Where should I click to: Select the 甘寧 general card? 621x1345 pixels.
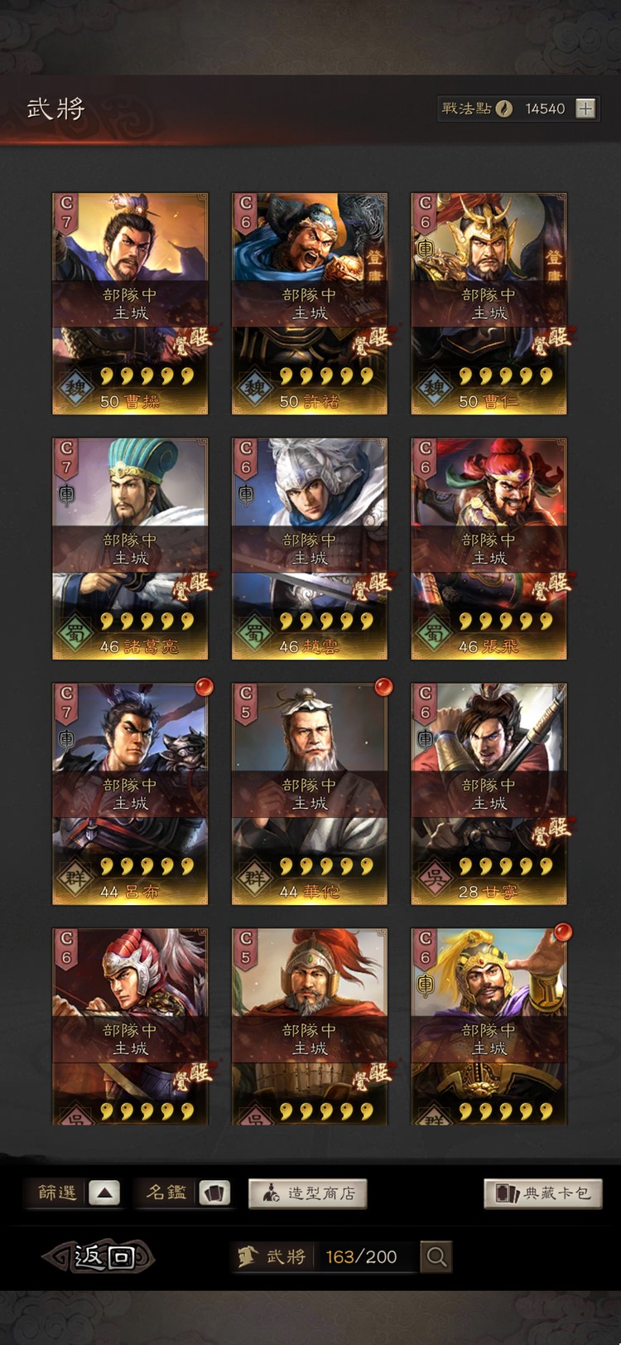click(x=489, y=794)
